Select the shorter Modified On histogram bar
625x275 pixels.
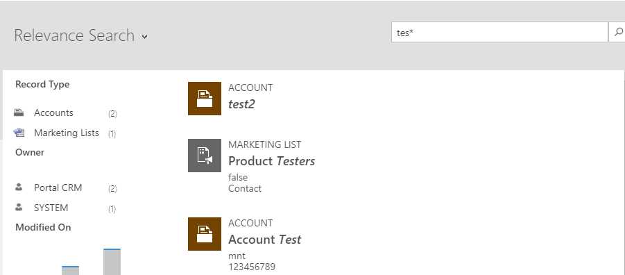point(70,270)
